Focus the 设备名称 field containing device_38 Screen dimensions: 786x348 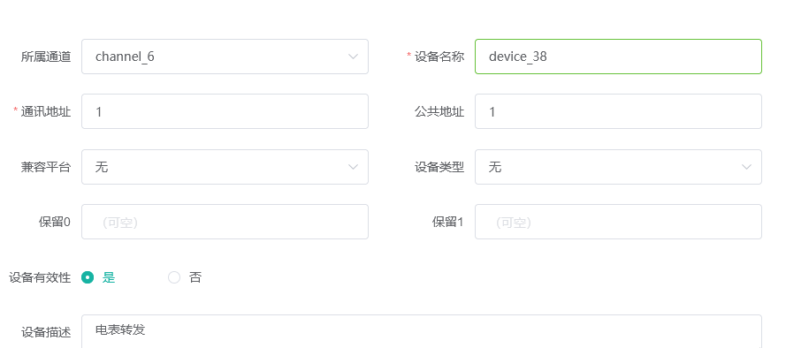point(618,57)
